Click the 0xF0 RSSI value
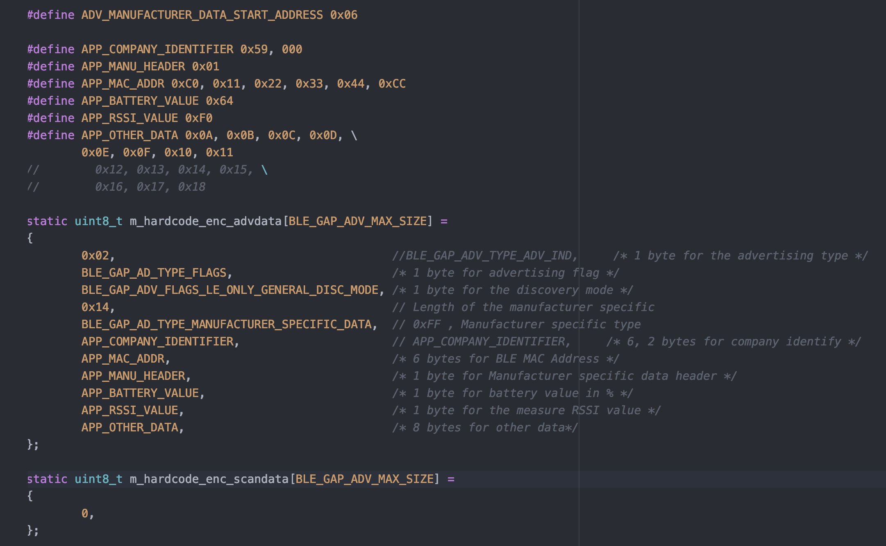Screen dimensions: 886x546 (198, 118)
